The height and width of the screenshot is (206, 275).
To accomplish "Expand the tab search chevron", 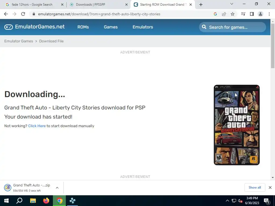I will (232, 4).
